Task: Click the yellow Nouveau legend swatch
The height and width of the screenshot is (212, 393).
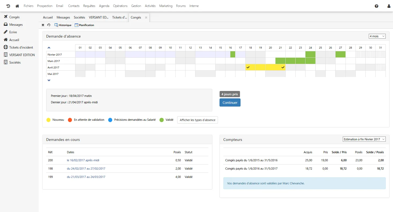Action: pos(49,120)
